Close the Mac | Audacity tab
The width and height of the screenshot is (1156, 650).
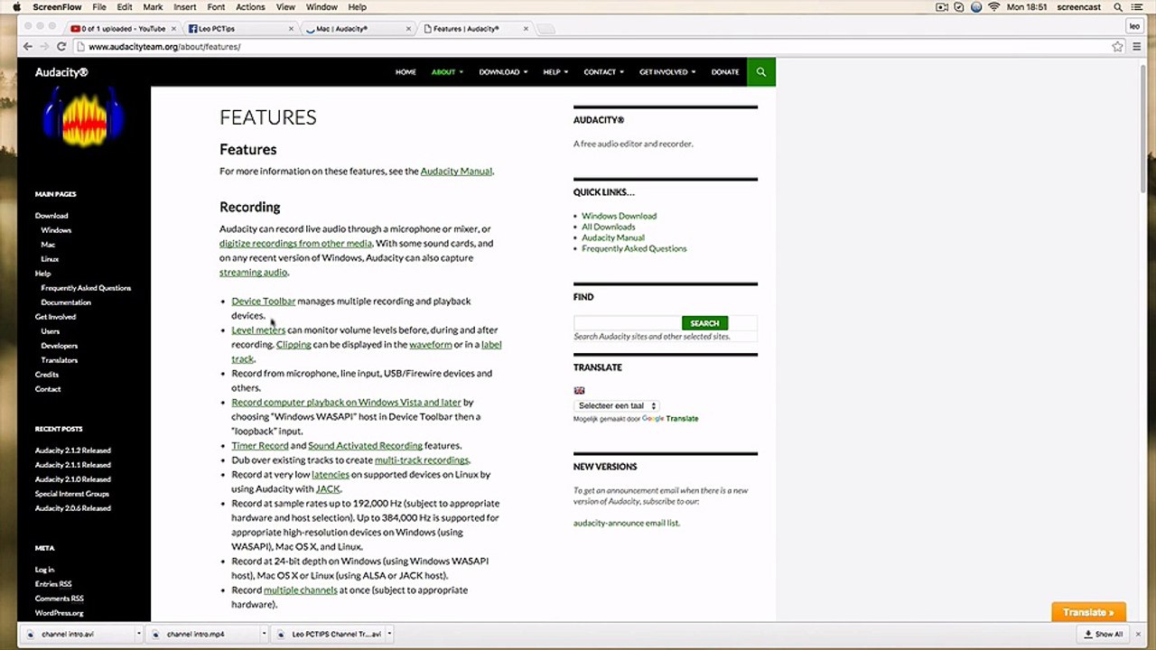click(x=410, y=29)
